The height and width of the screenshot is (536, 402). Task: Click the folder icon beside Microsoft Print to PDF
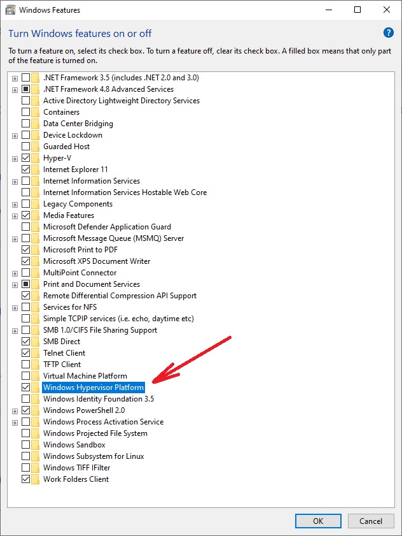(35, 250)
